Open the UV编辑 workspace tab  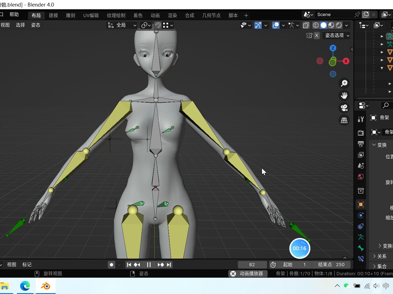click(91, 16)
